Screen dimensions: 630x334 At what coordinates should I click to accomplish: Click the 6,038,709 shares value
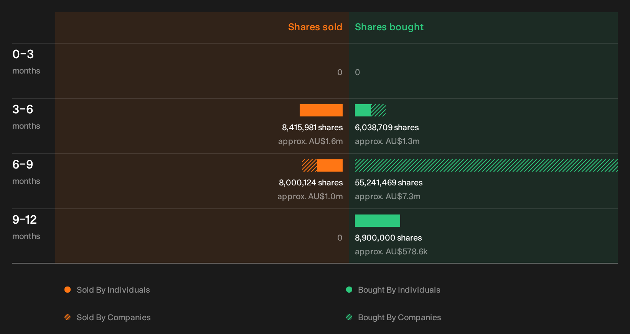point(387,128)
